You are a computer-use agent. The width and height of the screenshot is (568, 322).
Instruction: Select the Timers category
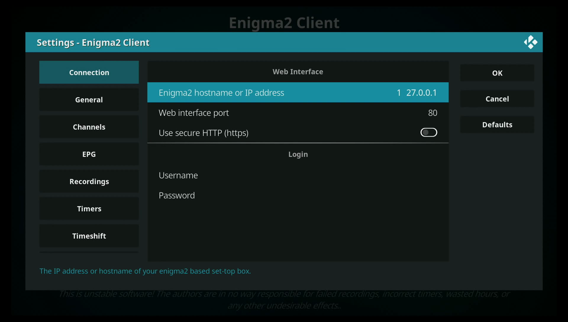89,209
